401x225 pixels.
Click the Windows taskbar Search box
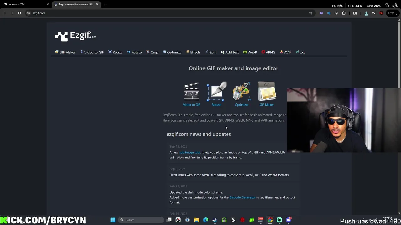pos(141,220)
